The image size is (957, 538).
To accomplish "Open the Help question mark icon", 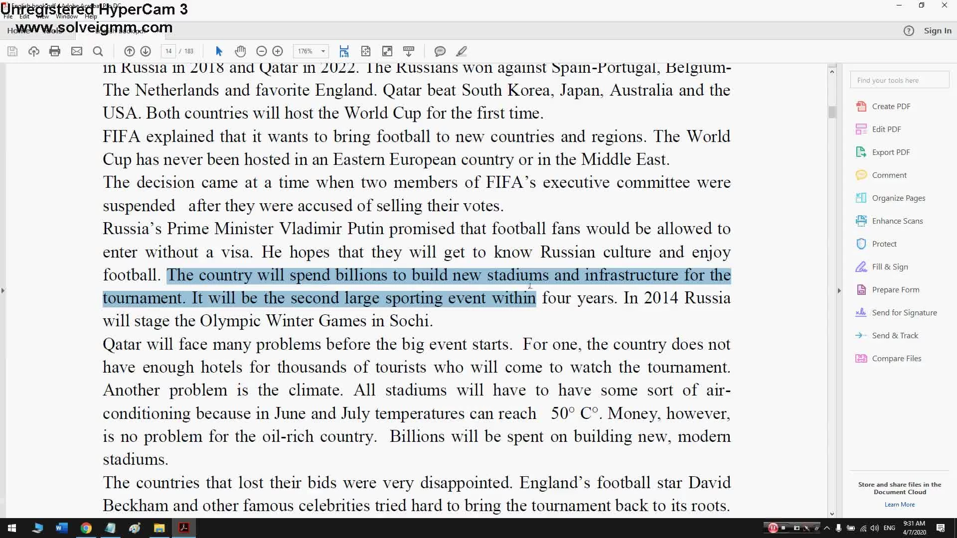I will pyautogui.click(x=909, y=31).
